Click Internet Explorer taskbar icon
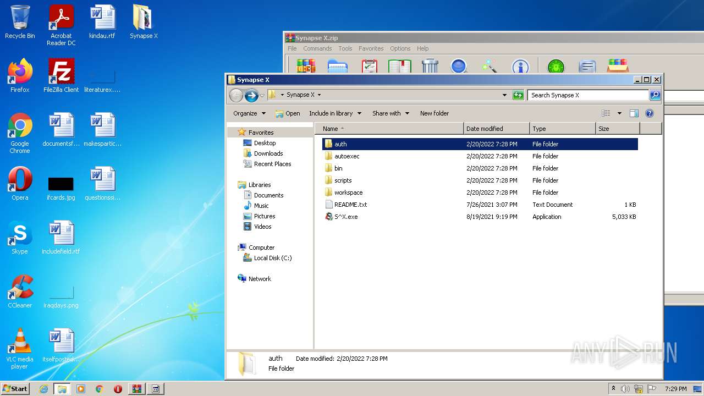The width and height of the screenshot is (704, 396). (x=43, y=389)
